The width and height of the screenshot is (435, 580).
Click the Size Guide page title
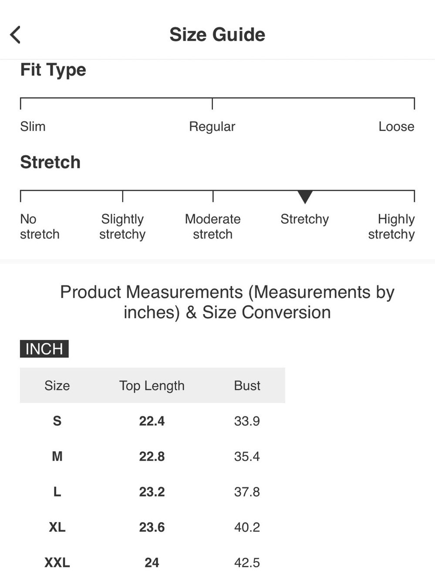[217, 34]
